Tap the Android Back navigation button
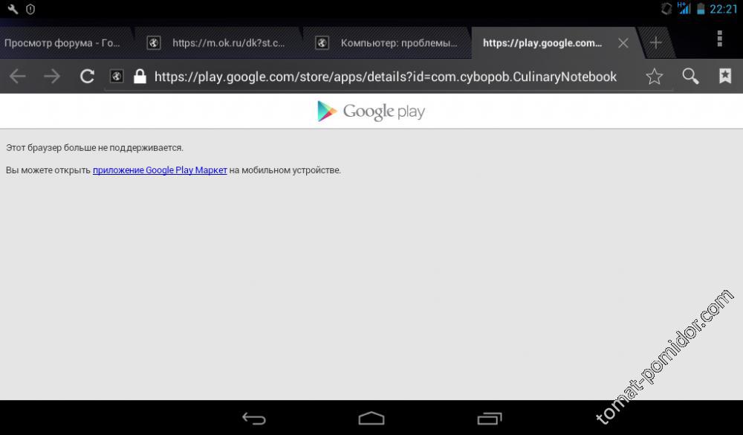The height and width of the screenshot is (435, 743). (x=254, y=418)
